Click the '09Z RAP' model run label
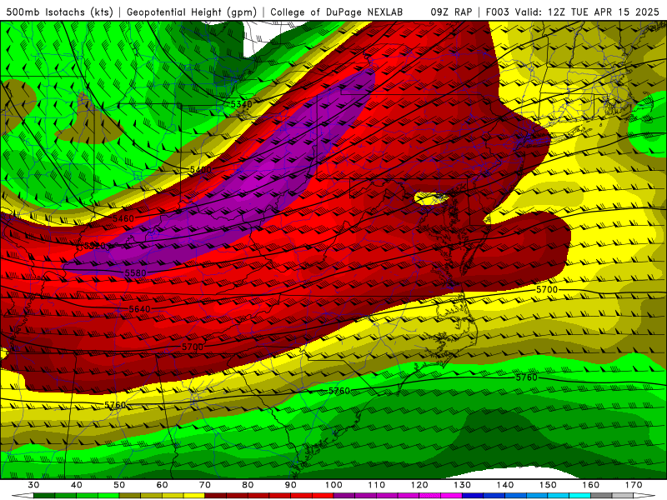This screenshot has height=500, width=667. [451, 12]
